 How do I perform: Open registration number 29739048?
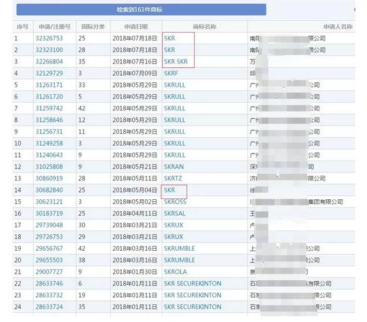coord(49,225)
